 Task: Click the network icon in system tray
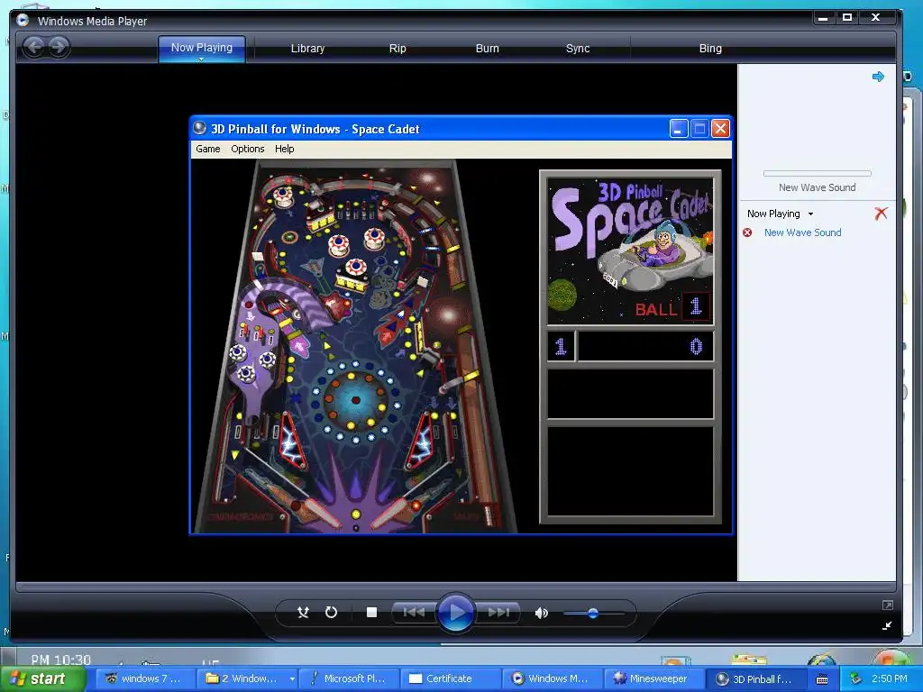(856, 678)
